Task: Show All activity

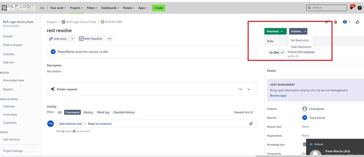Action: click(x=60, y=112)
